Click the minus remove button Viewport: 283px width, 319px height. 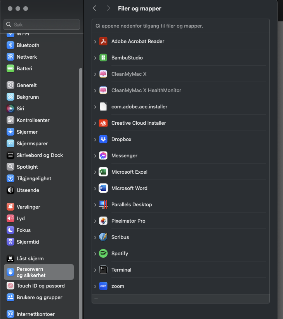(x=96, y=299)
